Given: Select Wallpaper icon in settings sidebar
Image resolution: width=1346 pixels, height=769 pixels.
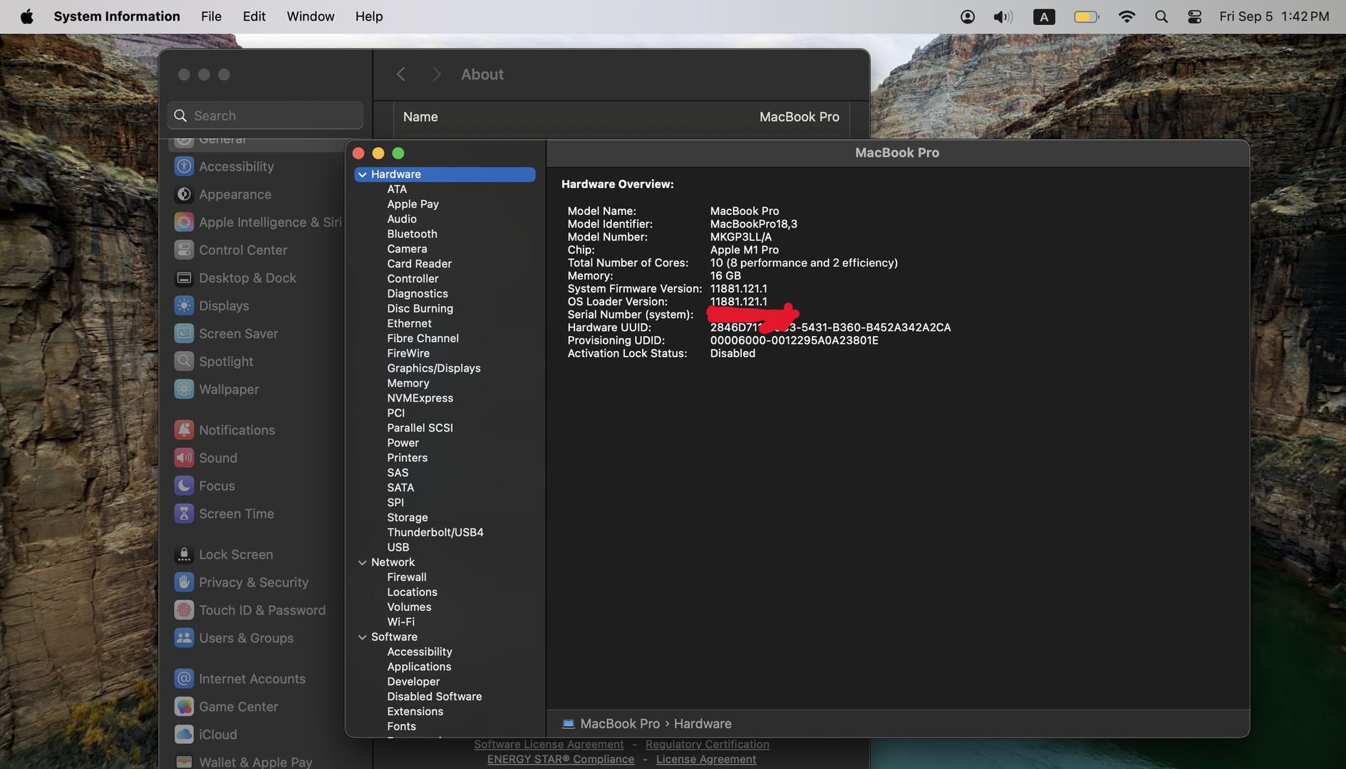Looking at the screenshot, I should [184, 389].
